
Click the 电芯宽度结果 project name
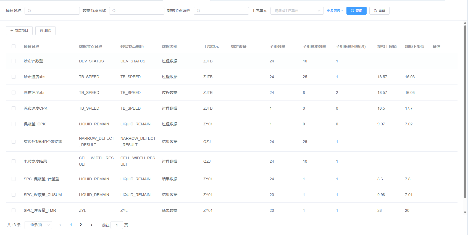coord(35,161)
